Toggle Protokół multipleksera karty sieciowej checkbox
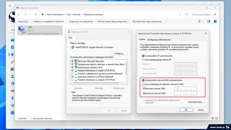The height and width of the screenshot is (130, 231). [72, 73]
